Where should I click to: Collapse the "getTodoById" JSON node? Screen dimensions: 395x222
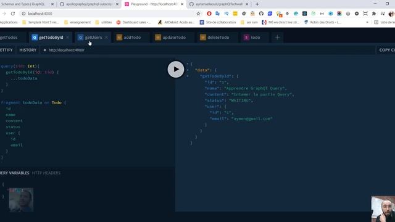click(187, 76)
